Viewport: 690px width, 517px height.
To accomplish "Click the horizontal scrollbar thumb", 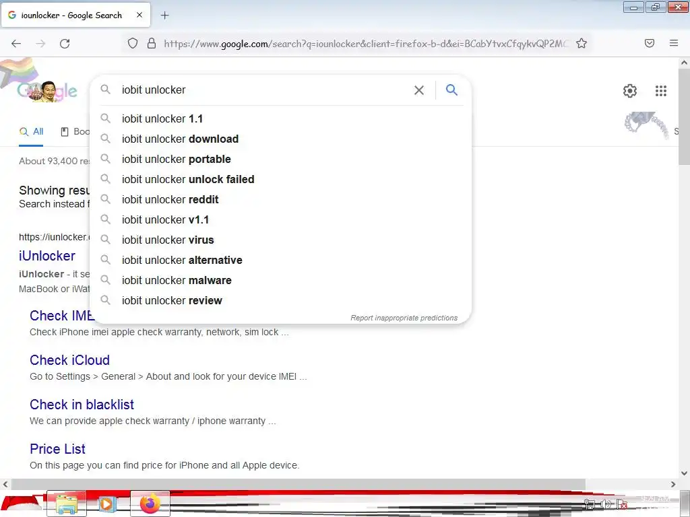I will click(x=298, y=484).
